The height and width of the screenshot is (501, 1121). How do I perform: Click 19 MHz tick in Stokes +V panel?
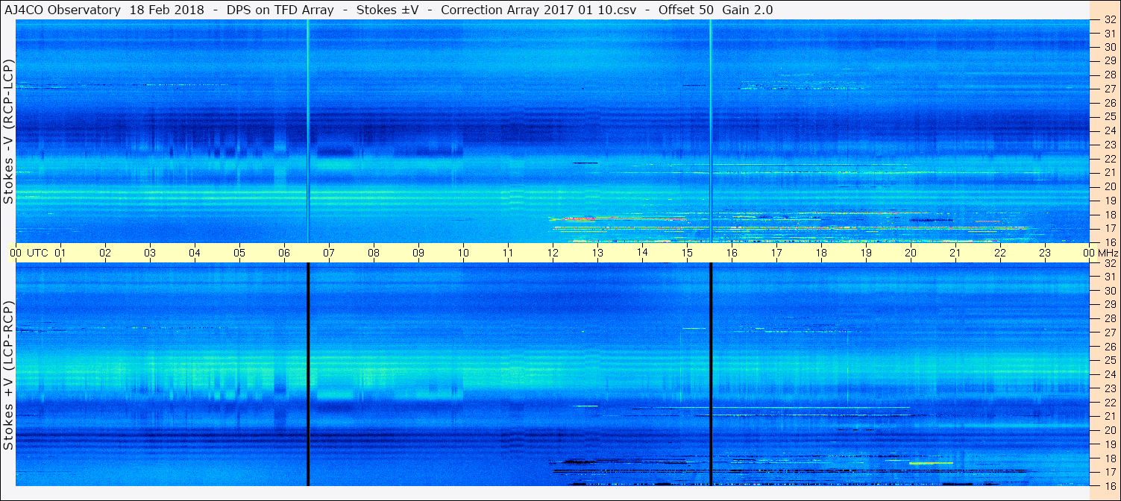click(x=1109, y=444)
